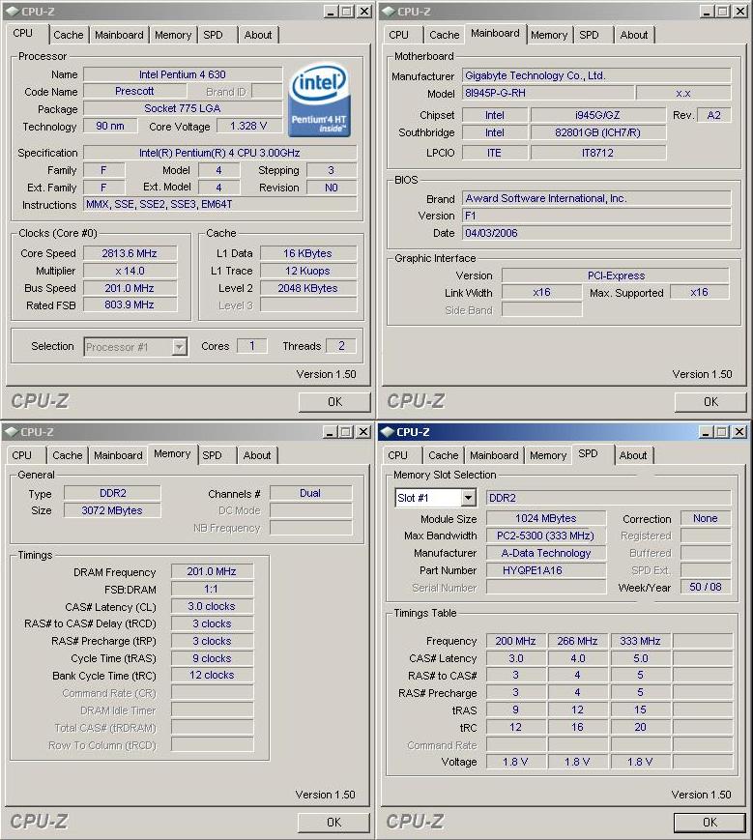
Task: Click OK in the Memory tab window
Action: [x=333, y=822]
